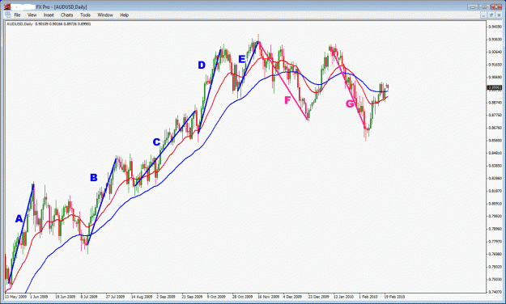Click the blue label B on chart
Image resolution: width=506 pixels, height=304 pixels.
[94, 178]
